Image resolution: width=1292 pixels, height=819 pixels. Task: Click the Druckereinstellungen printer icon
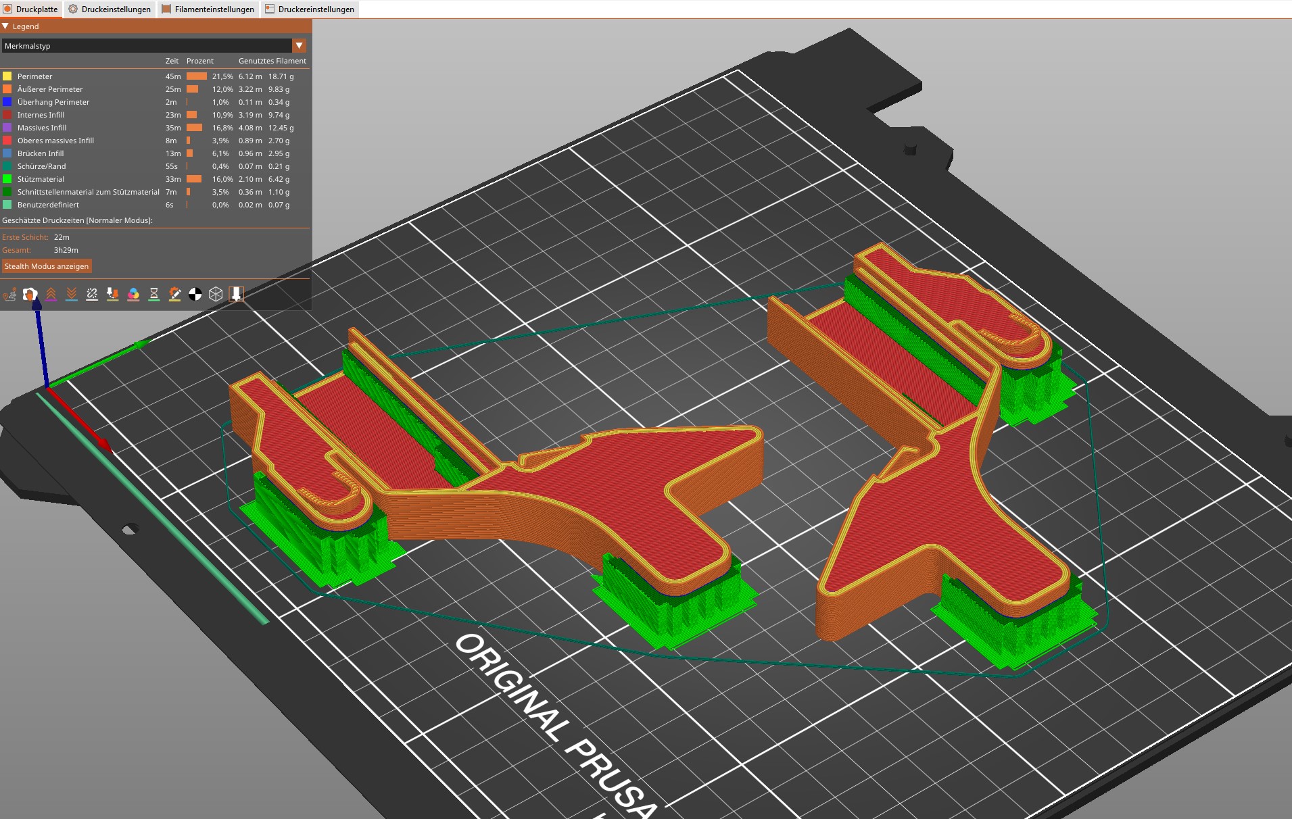270,9
